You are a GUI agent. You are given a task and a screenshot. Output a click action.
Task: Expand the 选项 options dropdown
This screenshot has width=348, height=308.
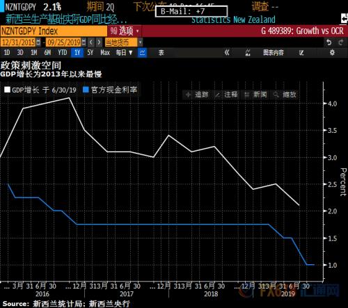(x=125, y=31)
